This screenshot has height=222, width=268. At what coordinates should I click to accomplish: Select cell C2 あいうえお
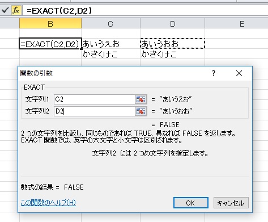click(110, 44)
